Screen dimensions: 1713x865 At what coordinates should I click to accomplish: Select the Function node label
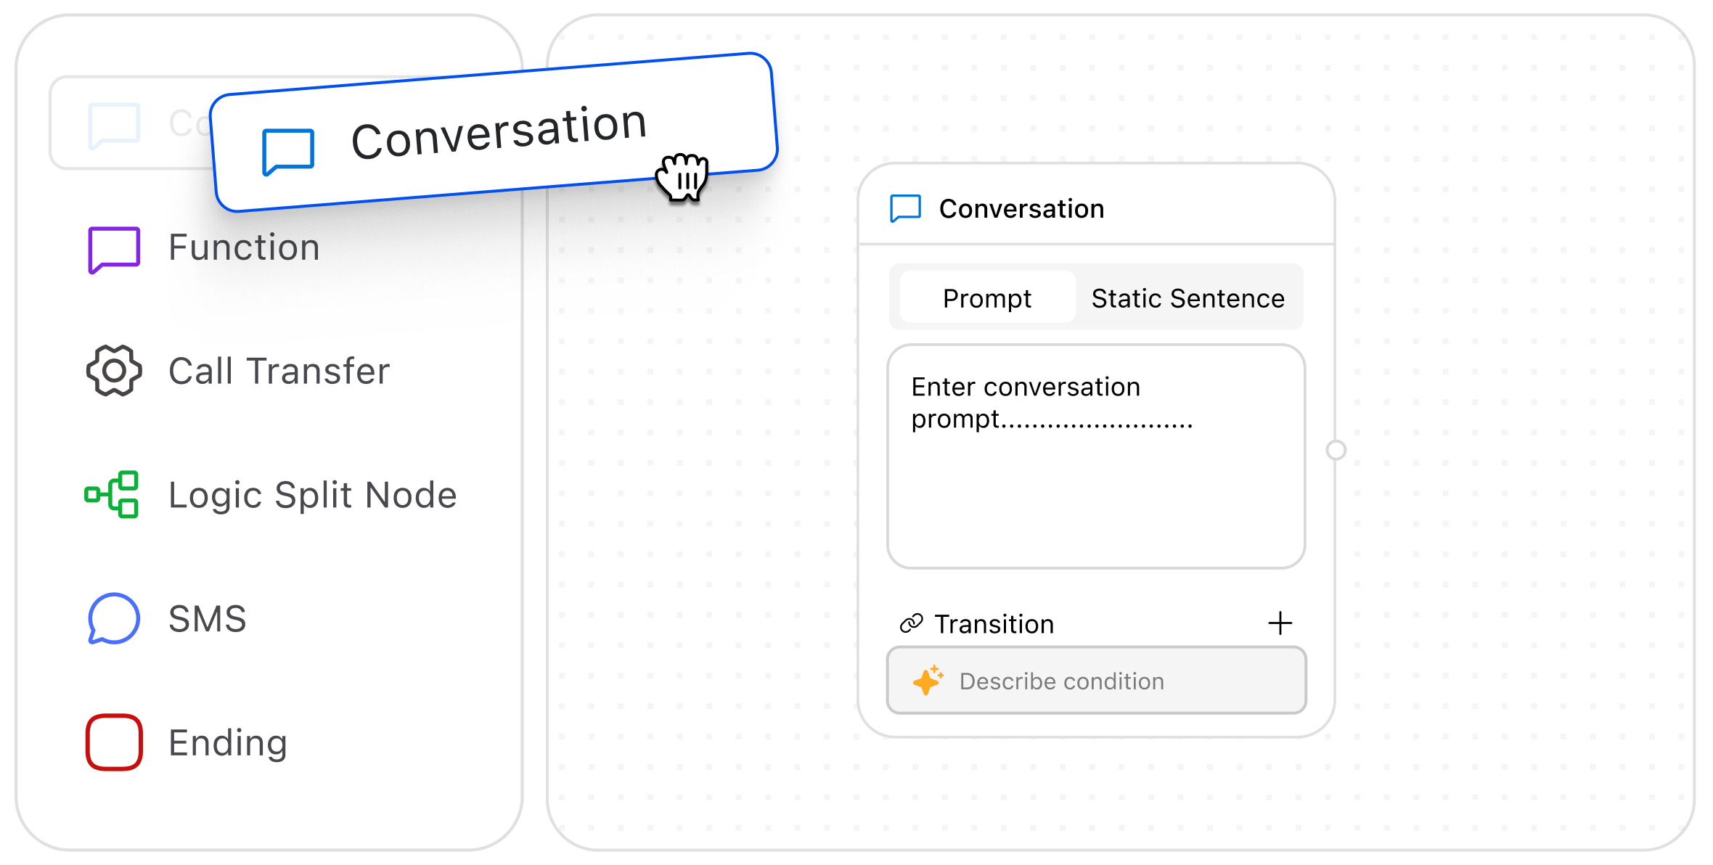[x=244, y=247]
